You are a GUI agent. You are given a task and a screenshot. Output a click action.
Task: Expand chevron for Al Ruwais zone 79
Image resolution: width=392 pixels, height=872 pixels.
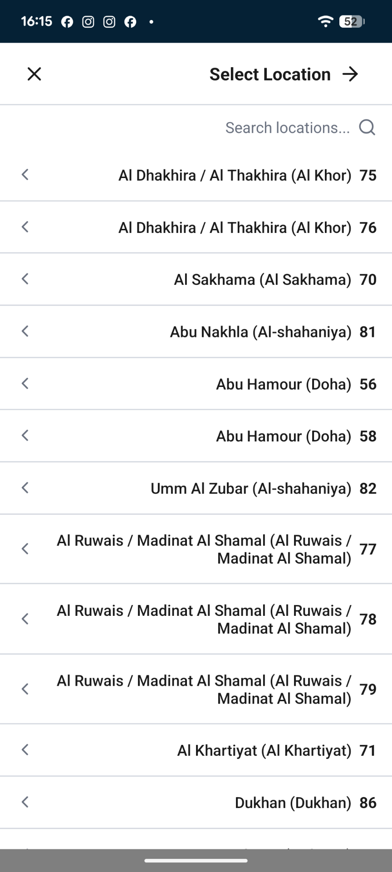[x=25, y=689]
